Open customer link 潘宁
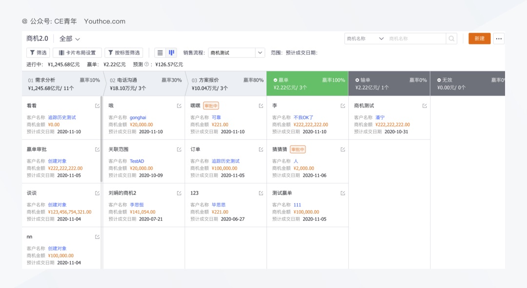 [380, 117]
